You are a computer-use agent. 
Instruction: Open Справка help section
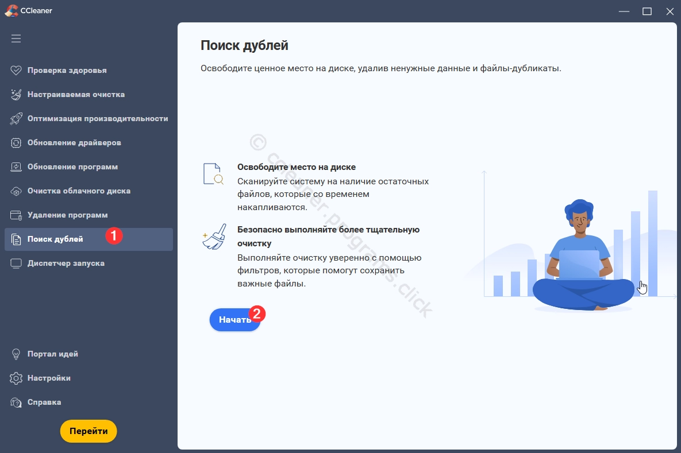pos(44,402)
